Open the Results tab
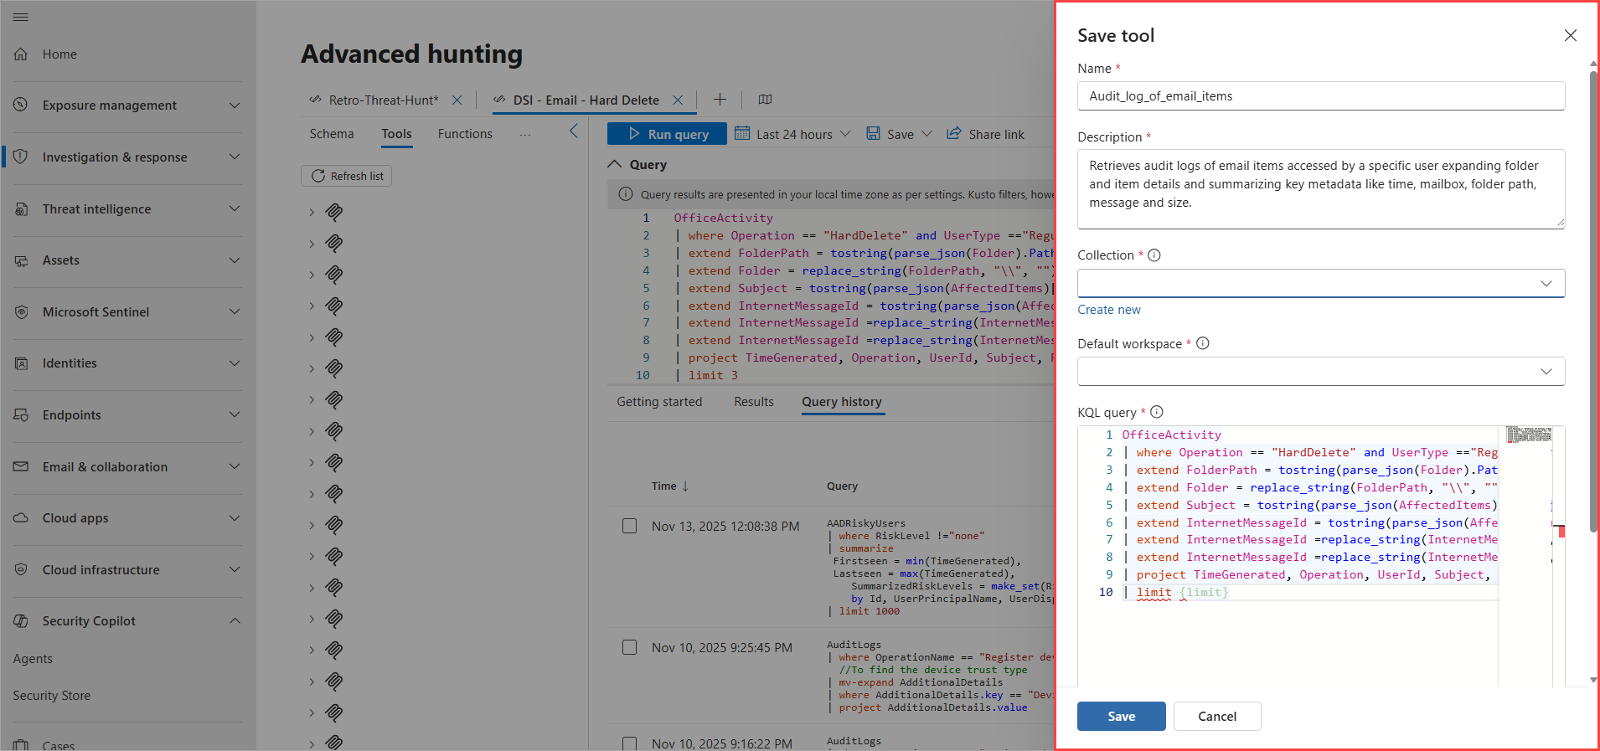Viewport: 1600px width, 751px height. pos(753,402)
